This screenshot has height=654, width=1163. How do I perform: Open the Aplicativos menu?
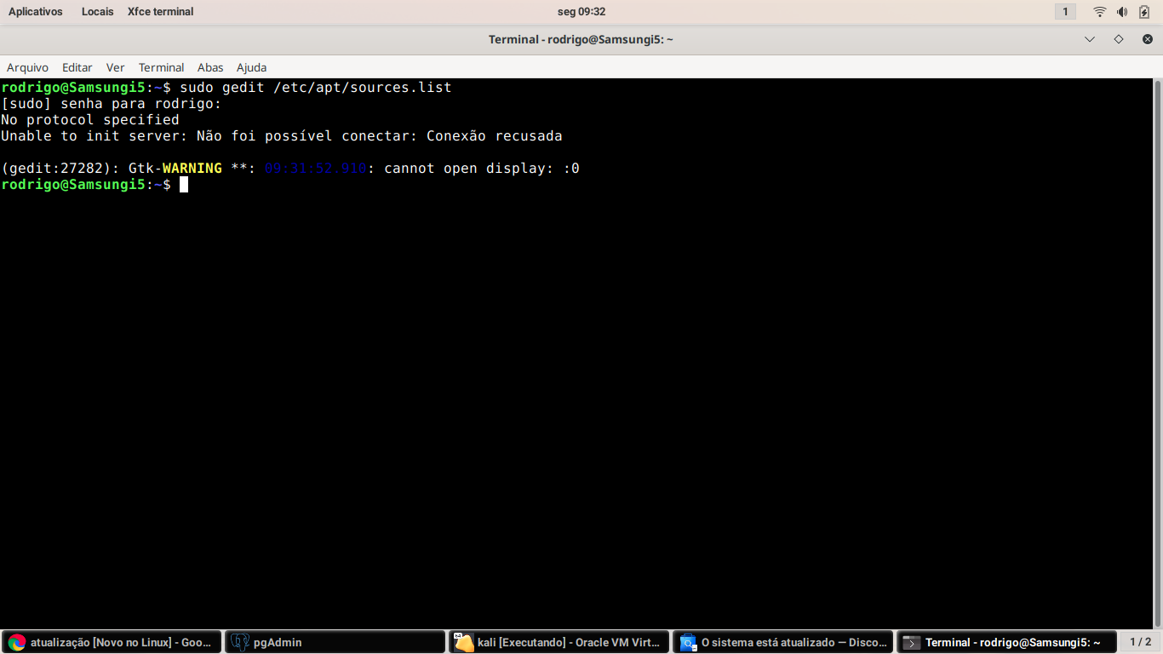[36, 12]
